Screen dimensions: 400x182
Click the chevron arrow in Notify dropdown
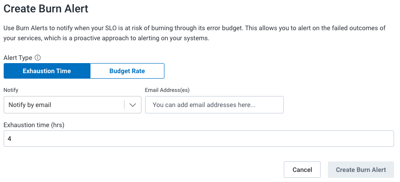coord(133,105)
